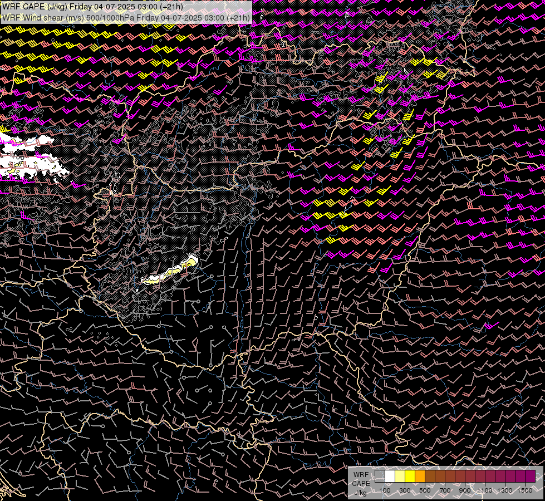Select the white legend color swatch

coord(390,477)
